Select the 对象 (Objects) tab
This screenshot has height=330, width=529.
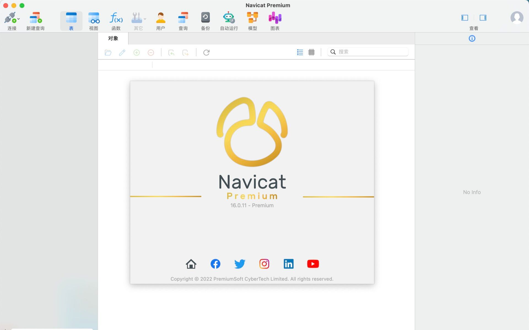coord(113,38)
